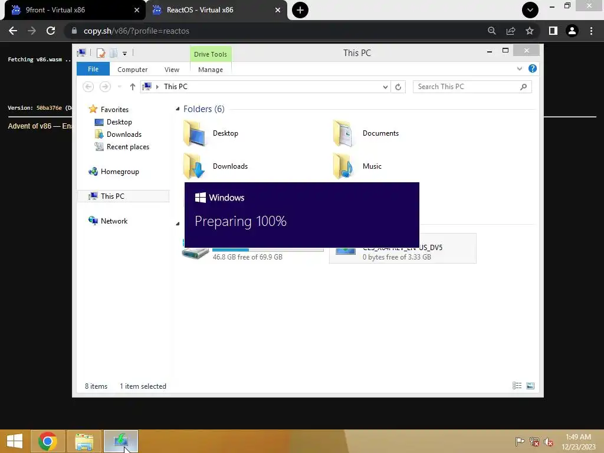Switch to the 9front browser tab
Image resolution: width=604 pixels, height=453 pixels.
73,10
